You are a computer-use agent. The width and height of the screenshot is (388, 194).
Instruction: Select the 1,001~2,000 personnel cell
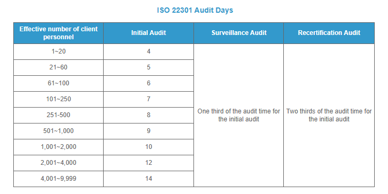[x=58, y=147]
